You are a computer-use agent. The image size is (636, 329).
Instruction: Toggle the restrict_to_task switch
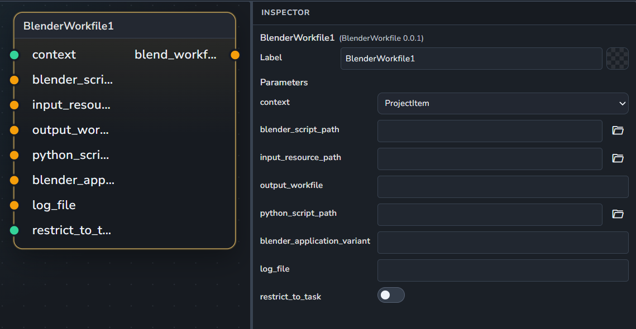pyautogui.click(x=391, y=295)
